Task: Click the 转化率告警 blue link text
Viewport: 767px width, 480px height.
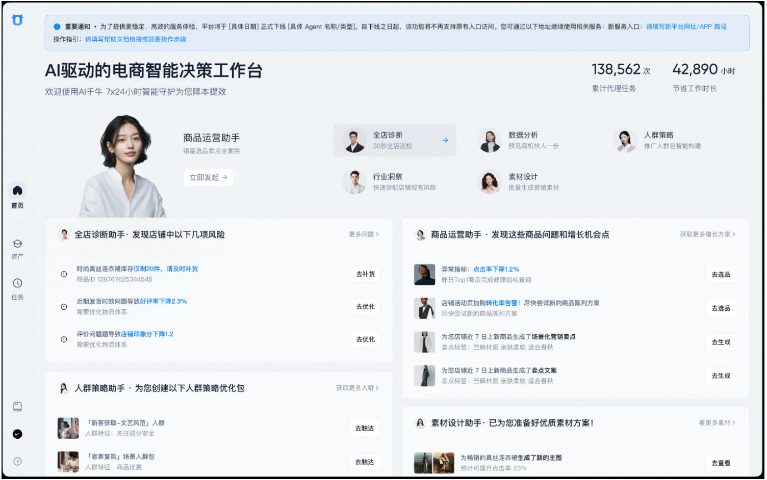Action: click(x=503, y=303)
